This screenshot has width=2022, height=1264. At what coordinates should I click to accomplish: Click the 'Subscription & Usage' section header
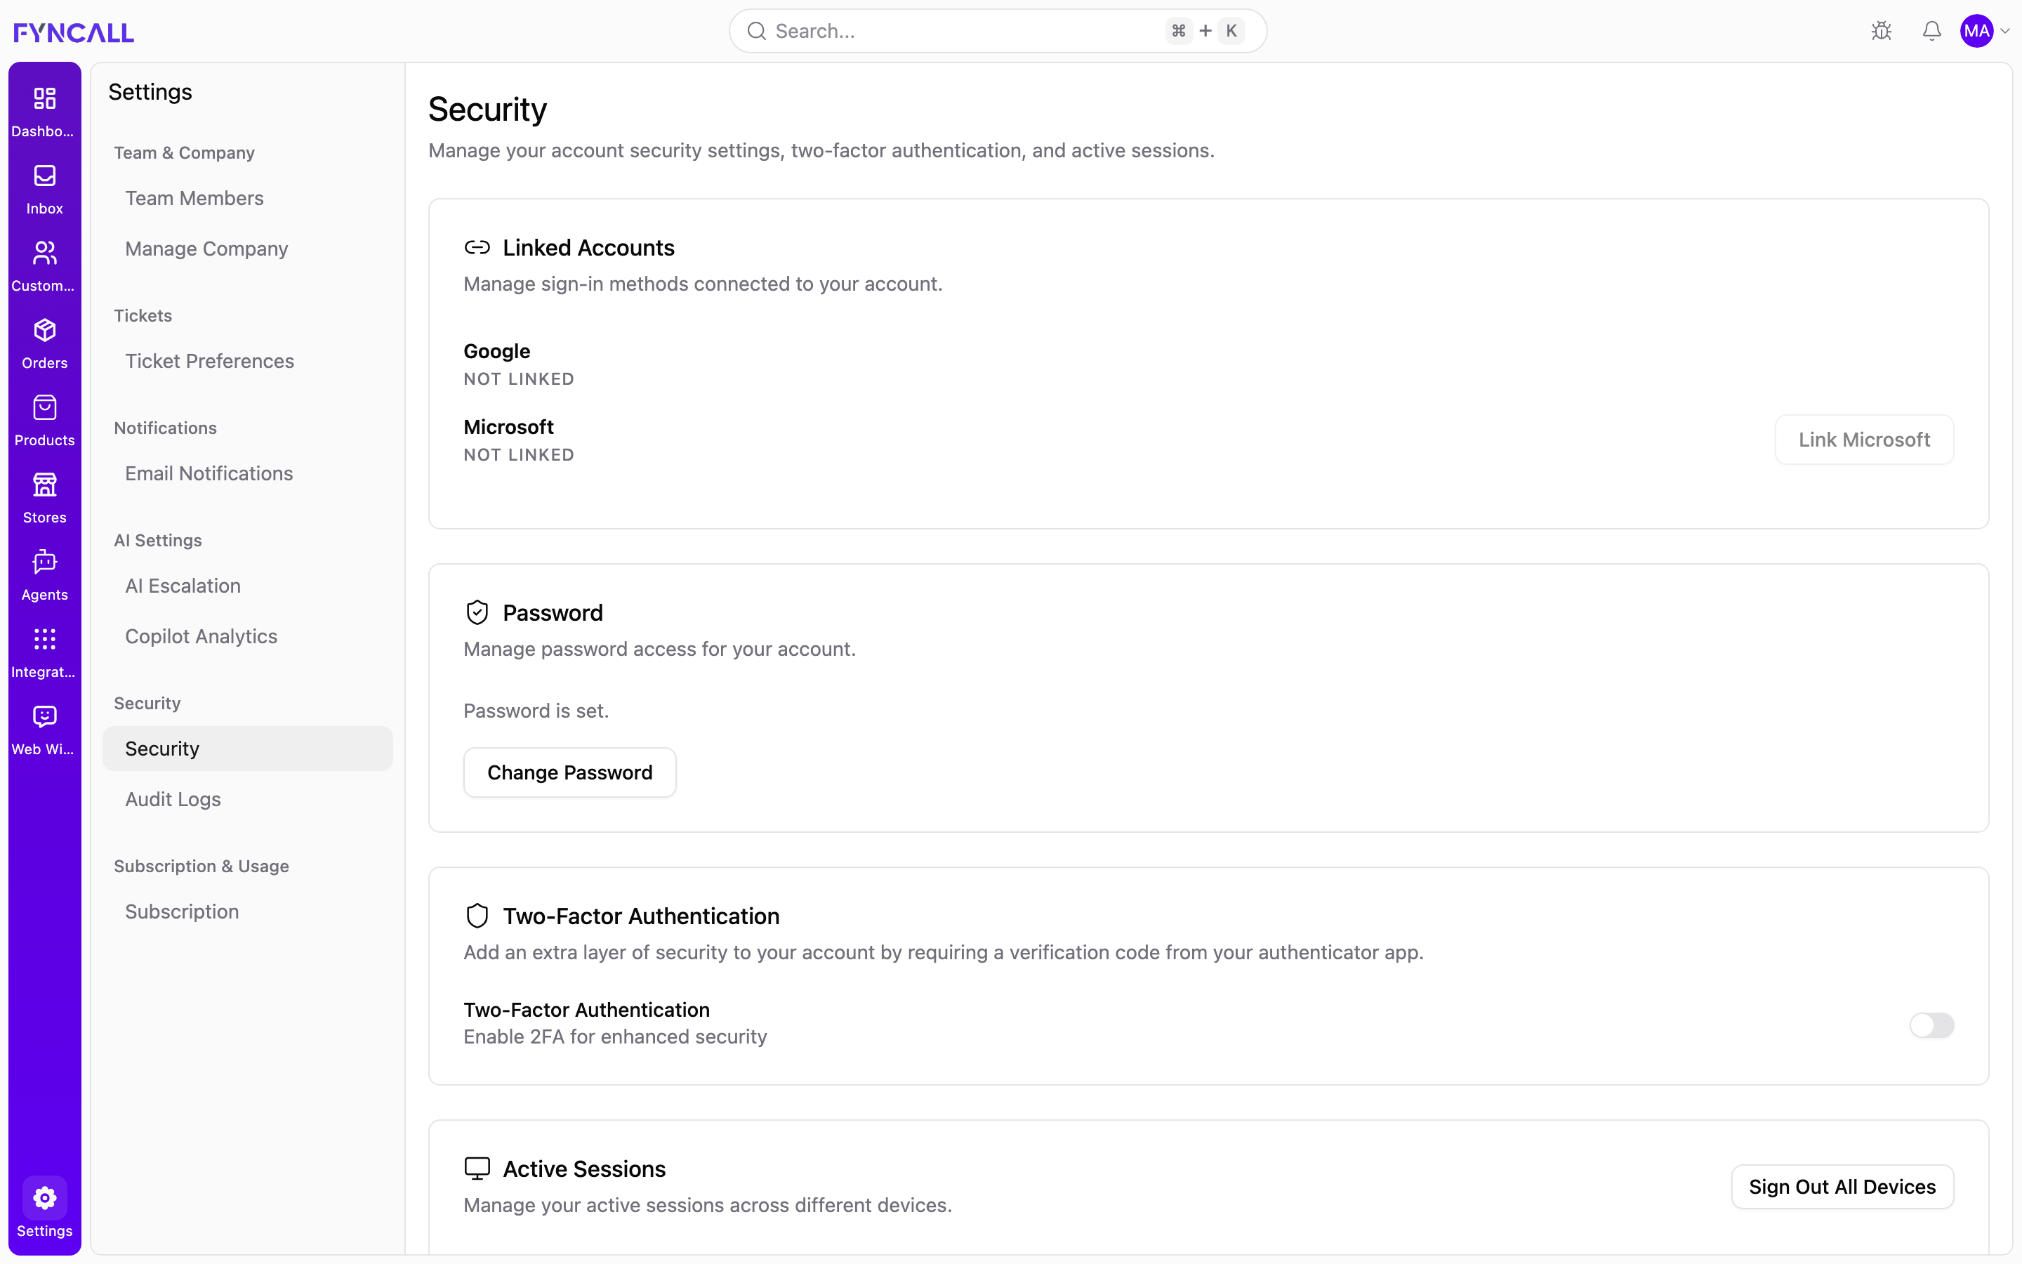pyautogui.click(x=201, y=866)
